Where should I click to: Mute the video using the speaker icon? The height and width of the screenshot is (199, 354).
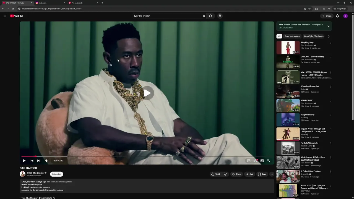point(46,161)
